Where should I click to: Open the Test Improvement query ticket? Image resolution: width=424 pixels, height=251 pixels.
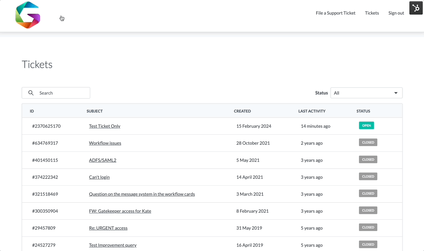(113, 245)
